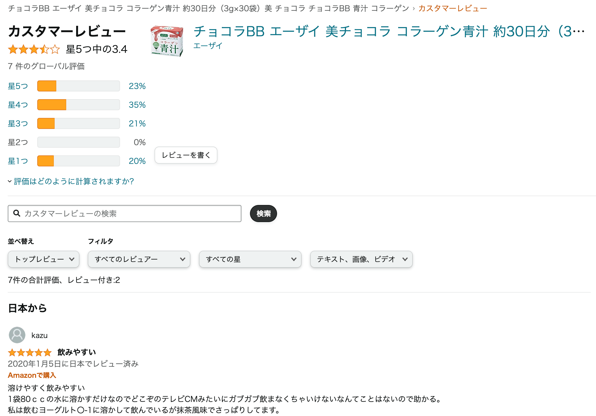Open the product thumbnail image
Viewport: 596px width, 416px height.
(167, 41)
